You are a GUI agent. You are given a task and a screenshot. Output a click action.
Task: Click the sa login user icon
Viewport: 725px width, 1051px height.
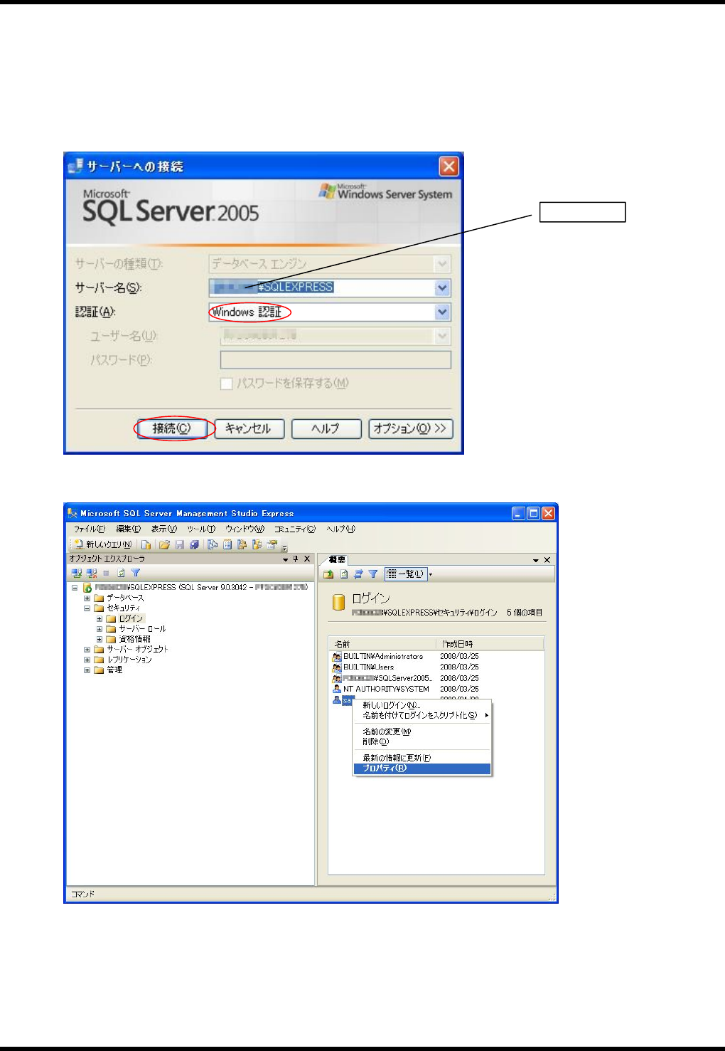[337, 700]
